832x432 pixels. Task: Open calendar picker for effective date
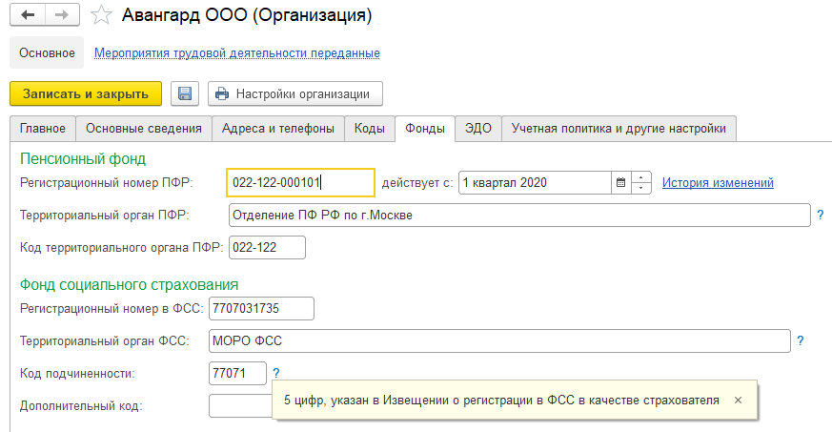tap(620, 183)
